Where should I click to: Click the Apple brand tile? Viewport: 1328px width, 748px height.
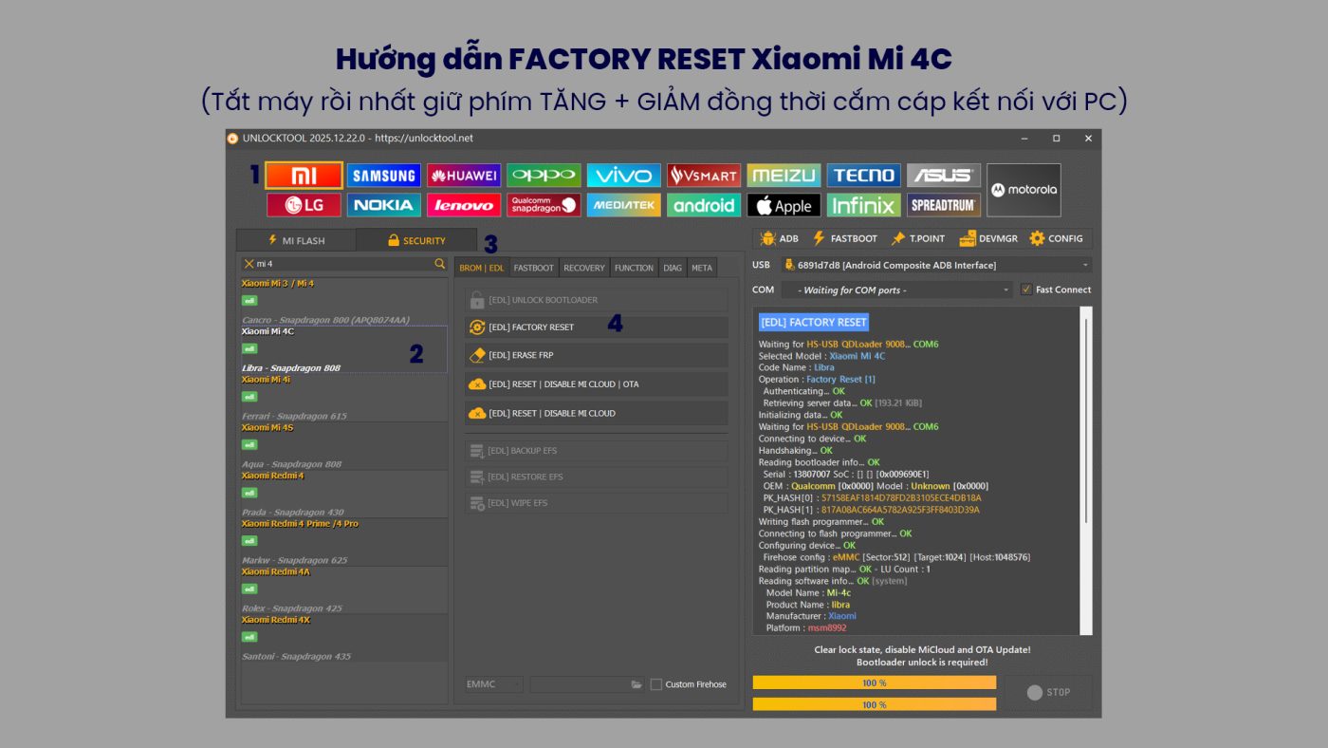(x=783, y=205)
